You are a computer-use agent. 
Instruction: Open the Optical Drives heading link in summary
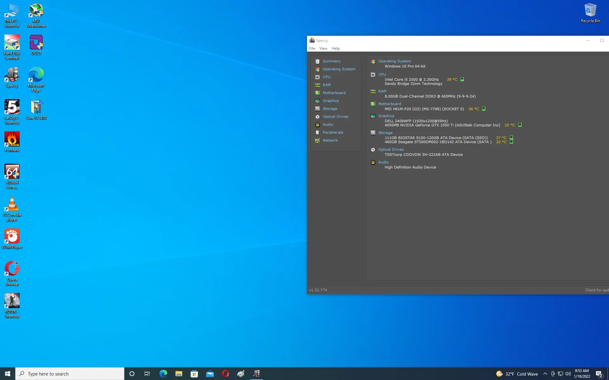click(x=391, y=149)
